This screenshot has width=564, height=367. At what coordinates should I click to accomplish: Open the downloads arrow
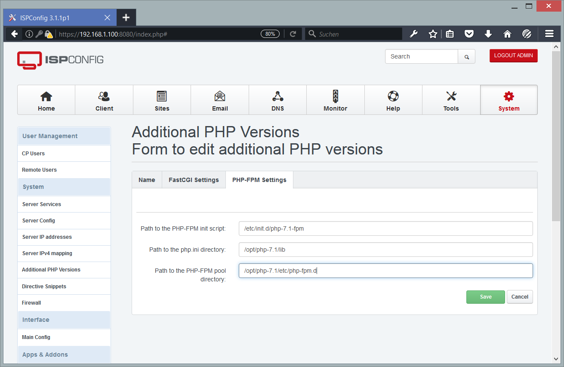point(488,34)
